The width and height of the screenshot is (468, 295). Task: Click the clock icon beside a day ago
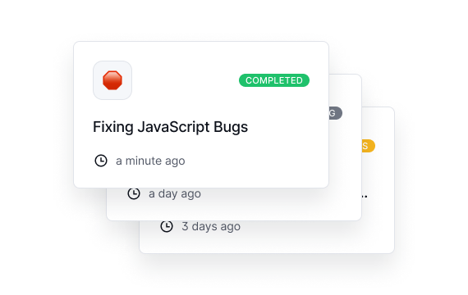point(134,193)
